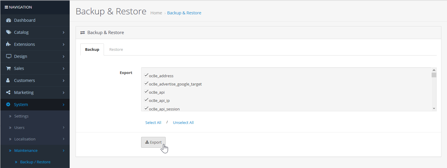The width and height of the screenshot is (447, 168).
Task: Toggle the oc8e_api_ip checkbox
Action: (x=146, y=100)
